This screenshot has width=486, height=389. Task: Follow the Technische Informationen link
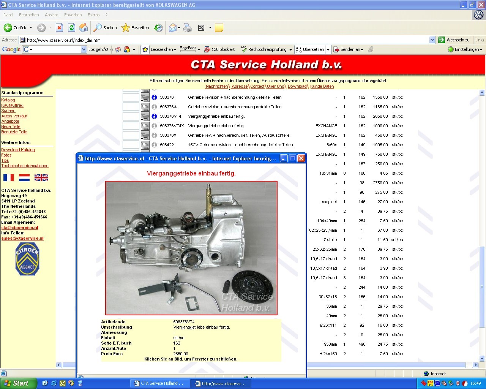click(x=25, y=166)
